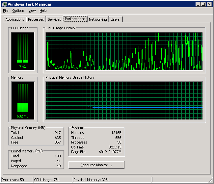Image resolution: width=214 pixels, height=184 pixels.
Task: Switch to the Users tab
Action: point(115,19)
